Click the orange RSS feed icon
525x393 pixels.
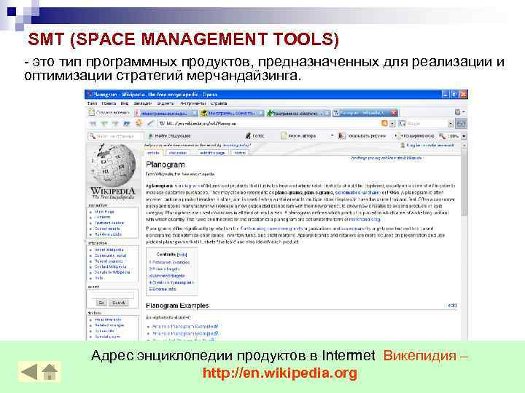385,124
